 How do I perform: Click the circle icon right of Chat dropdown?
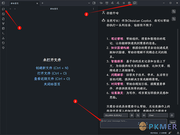(x=172, y=115)
